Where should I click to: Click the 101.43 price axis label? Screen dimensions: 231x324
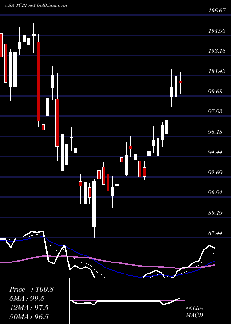point(217,71)
